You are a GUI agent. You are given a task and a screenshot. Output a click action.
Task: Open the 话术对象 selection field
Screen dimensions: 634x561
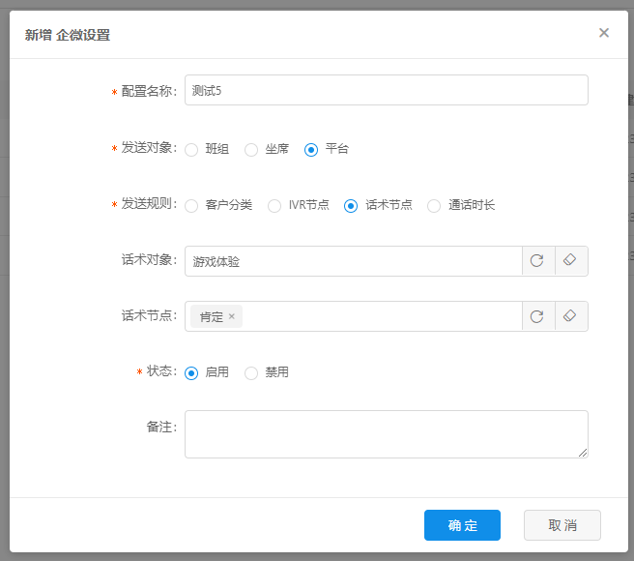[353, 261]
